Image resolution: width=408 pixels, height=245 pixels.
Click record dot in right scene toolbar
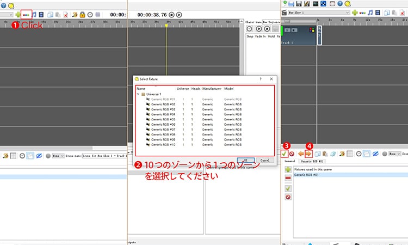click(385, 154)
